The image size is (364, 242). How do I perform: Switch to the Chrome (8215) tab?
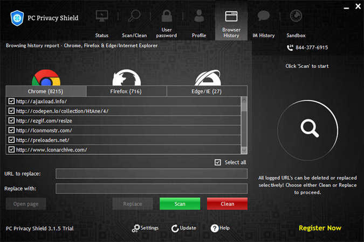tap(46, 91)
